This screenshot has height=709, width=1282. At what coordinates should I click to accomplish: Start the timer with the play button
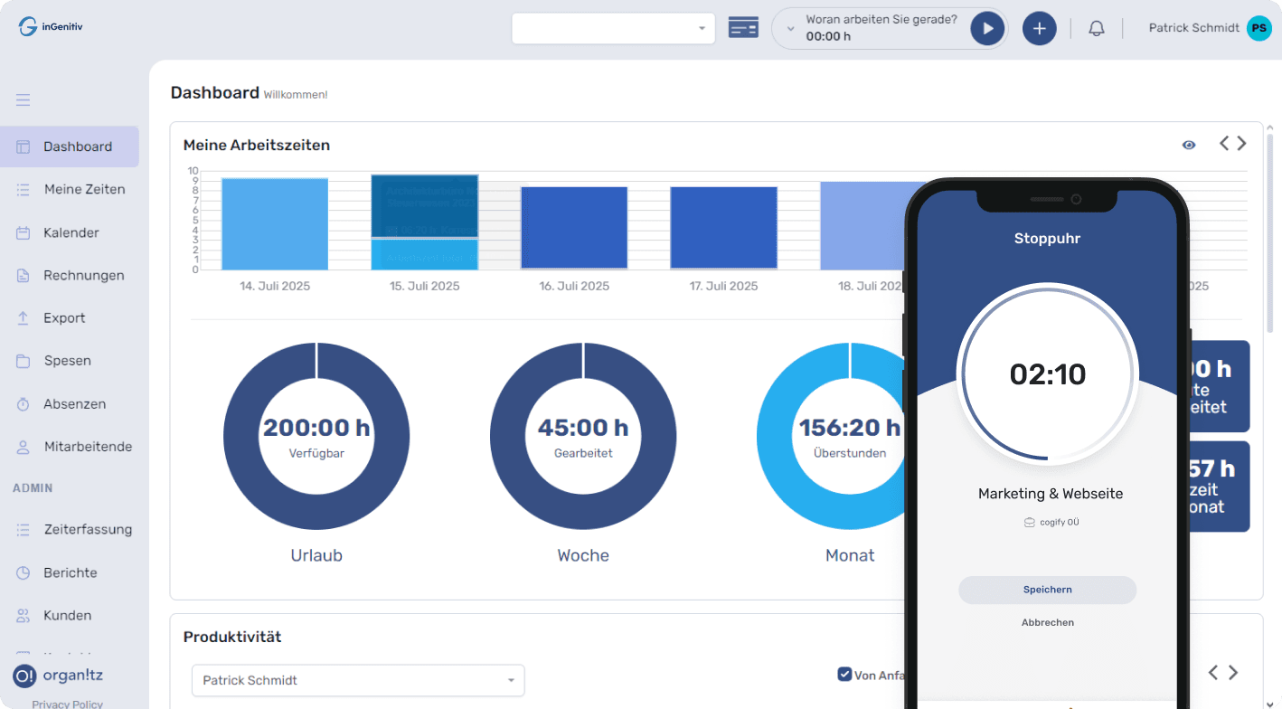pos(987,29)
